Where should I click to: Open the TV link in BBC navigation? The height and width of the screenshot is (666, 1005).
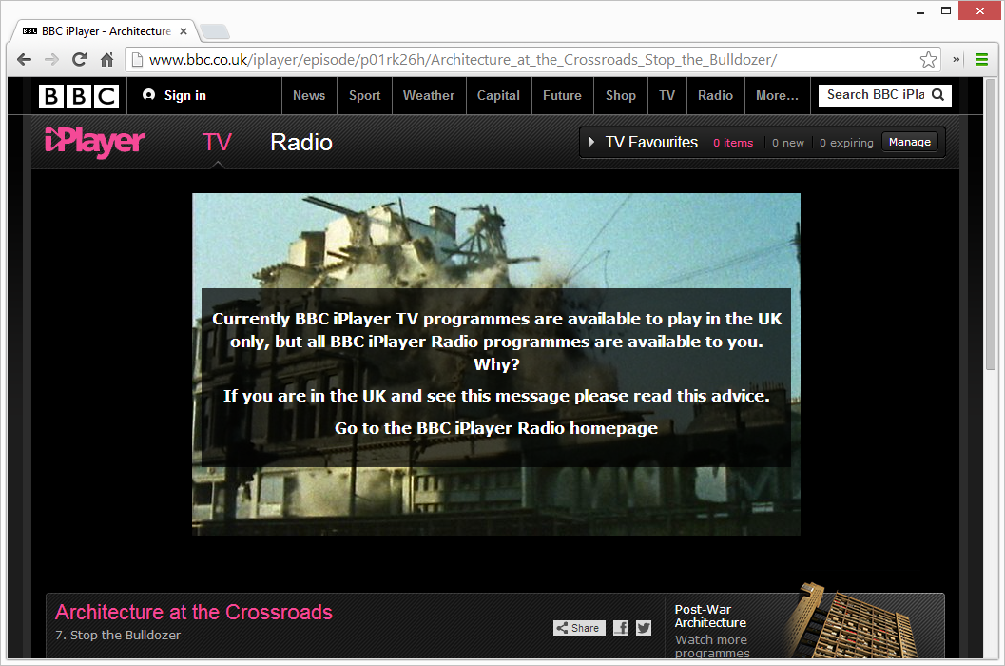[667, 95]
